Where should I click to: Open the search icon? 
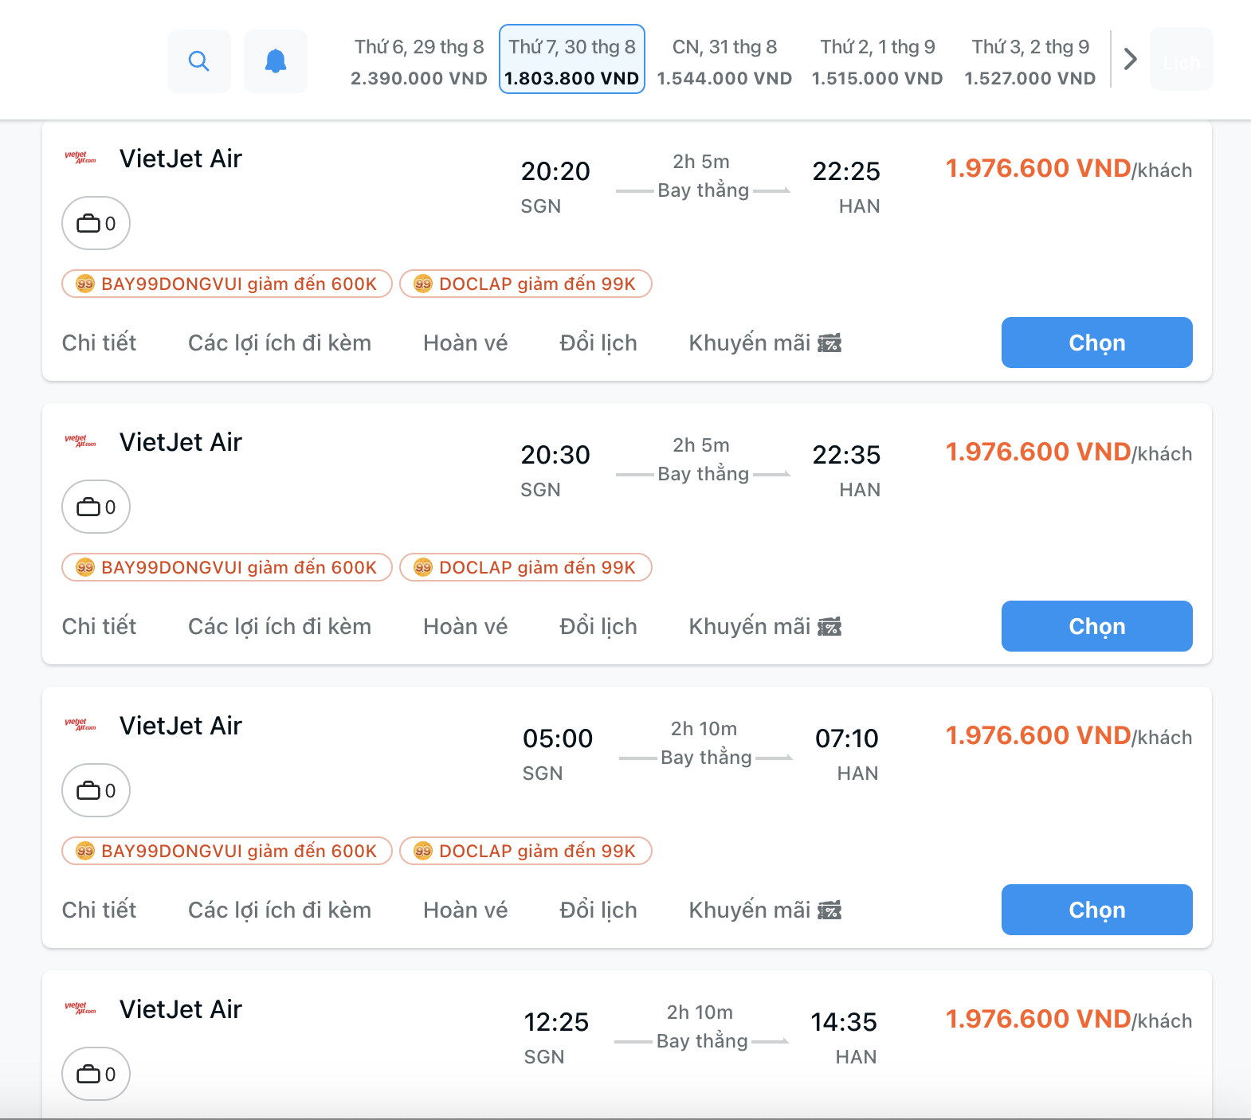[x=198, y=61]
